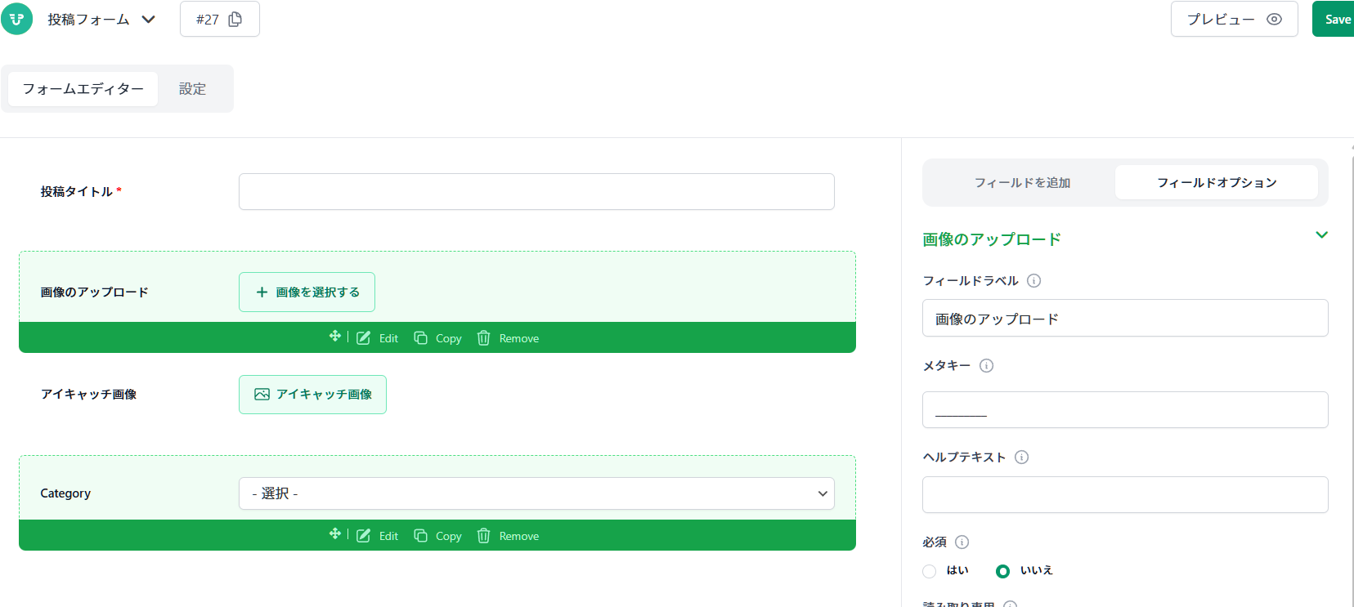This screenshot has width=1354, height=607.
Task: Click the Save button
Action: [1336, 20]
